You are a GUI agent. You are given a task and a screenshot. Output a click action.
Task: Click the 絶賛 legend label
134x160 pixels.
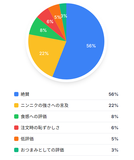(25, 94)
